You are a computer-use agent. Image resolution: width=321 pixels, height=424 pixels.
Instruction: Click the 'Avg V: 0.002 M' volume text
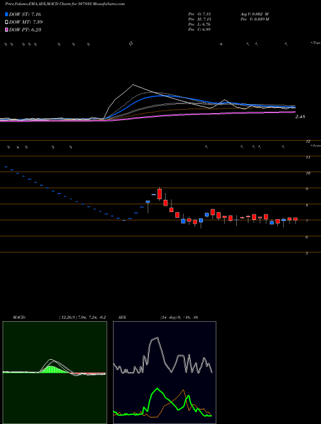[254, 14]
